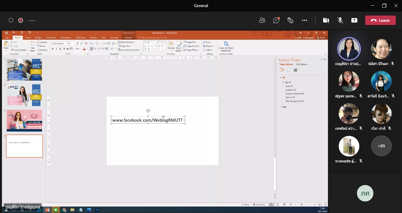Select Pattern fill radio option

coord(289,97)
